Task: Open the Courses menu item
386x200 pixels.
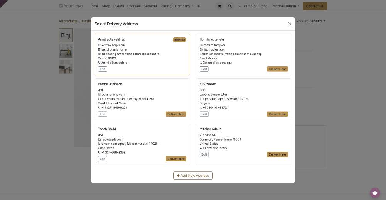Action: [134, 6]
